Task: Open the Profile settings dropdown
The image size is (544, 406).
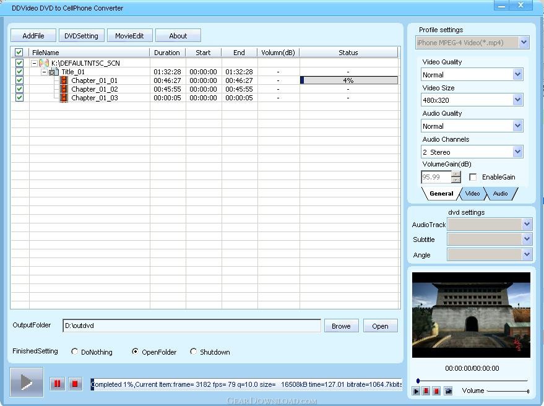Action: pos(524,42)
